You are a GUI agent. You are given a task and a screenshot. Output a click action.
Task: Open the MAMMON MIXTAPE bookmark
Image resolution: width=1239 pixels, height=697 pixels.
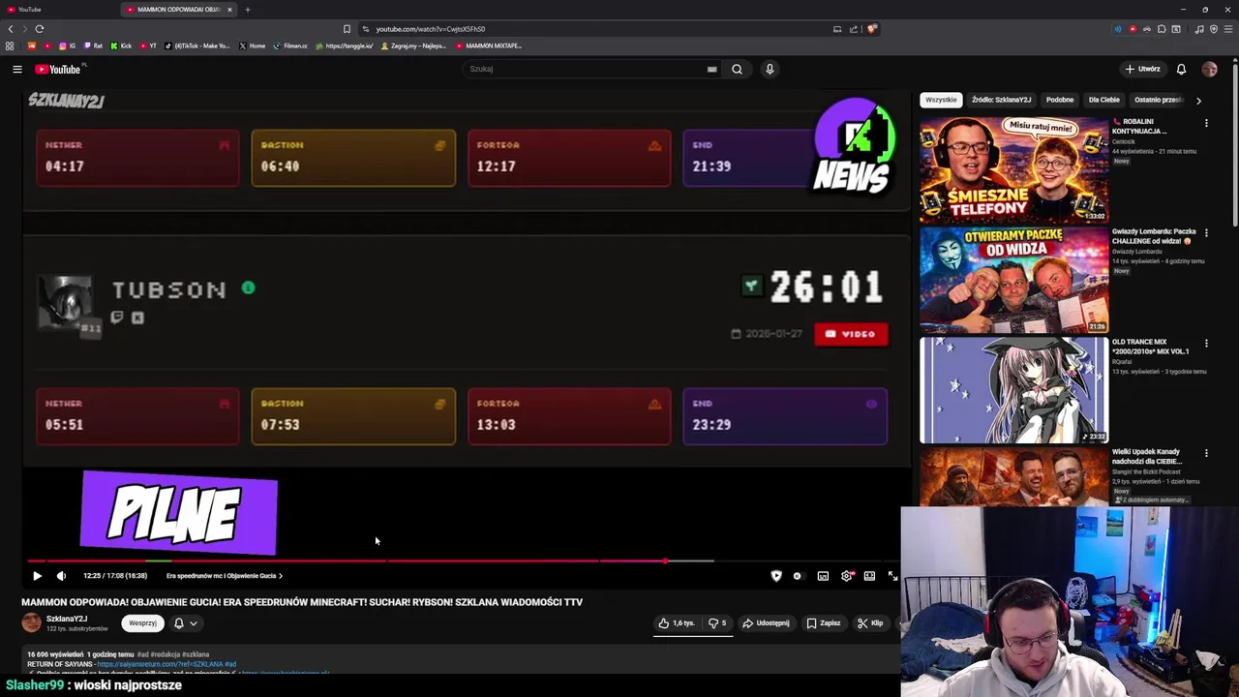click(489, 45)
